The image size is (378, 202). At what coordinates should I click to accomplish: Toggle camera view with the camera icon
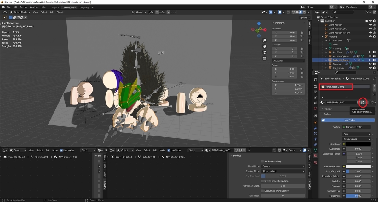(x=265, y=52)
